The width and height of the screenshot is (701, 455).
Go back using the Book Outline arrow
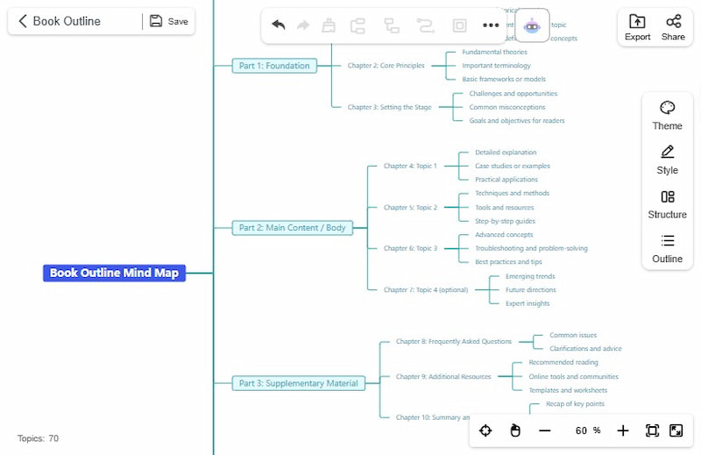24,21
